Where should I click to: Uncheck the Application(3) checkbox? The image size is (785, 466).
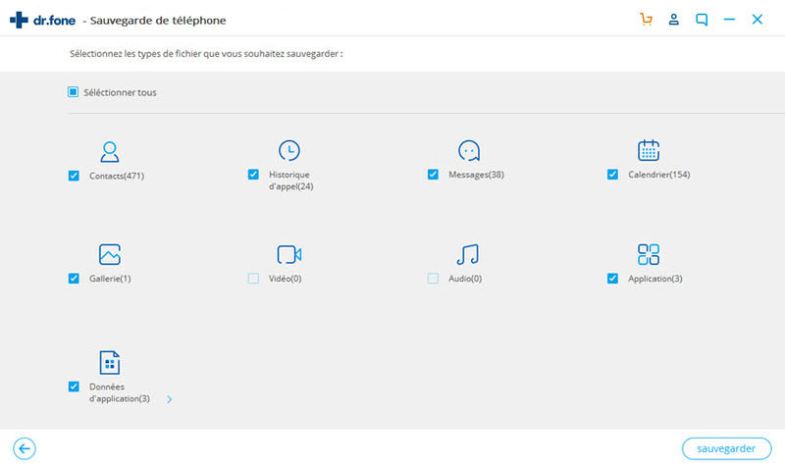click(612, 279)
